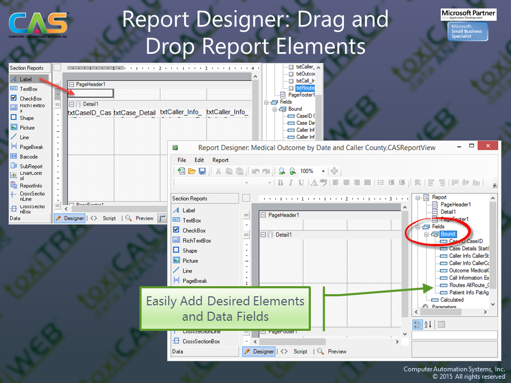Switch to the Script view tab
This screenshot has width=511, height=383.
pos(300,351)
